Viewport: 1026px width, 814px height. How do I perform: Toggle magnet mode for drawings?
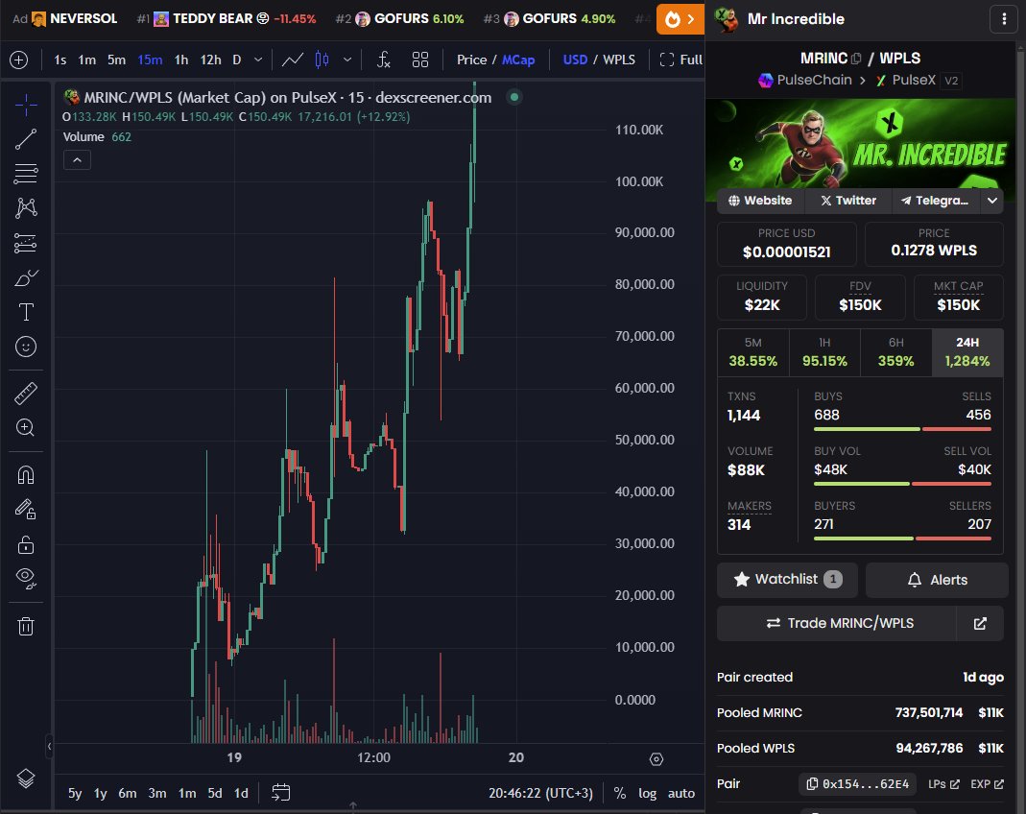26,474
